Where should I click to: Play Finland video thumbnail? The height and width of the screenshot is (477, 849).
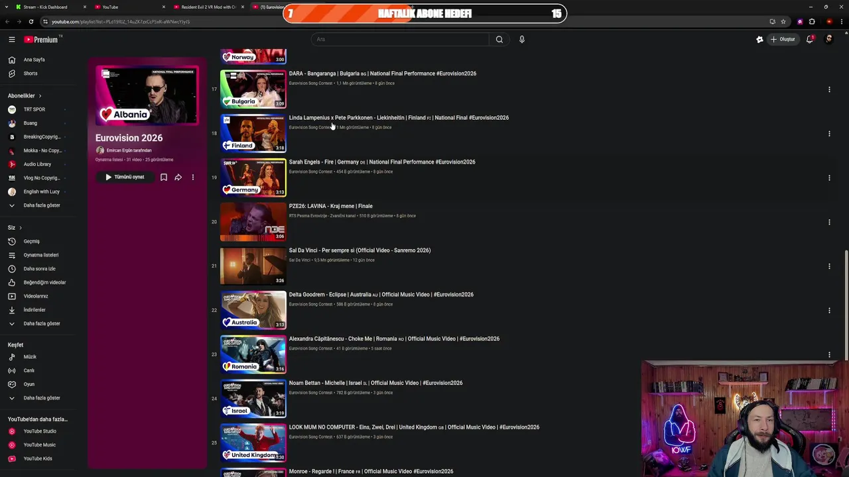click(253, 134)
